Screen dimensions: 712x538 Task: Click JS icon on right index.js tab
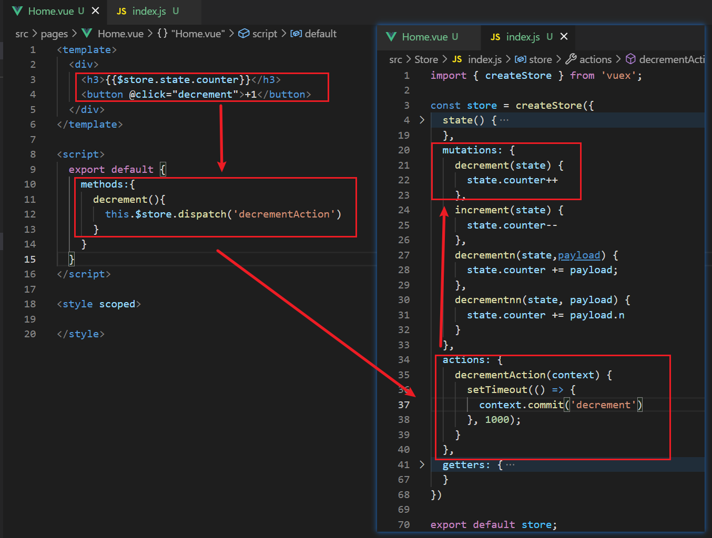point(495,37)
